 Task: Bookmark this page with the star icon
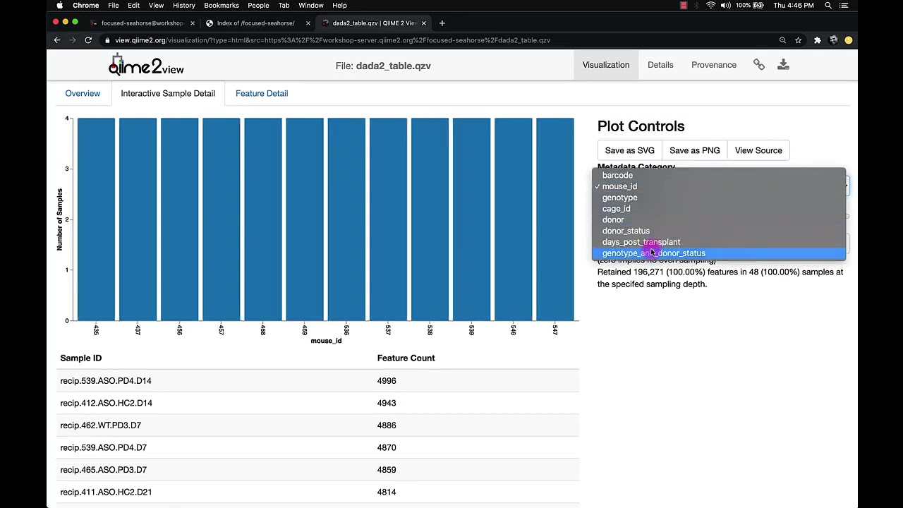coord(798,40)
